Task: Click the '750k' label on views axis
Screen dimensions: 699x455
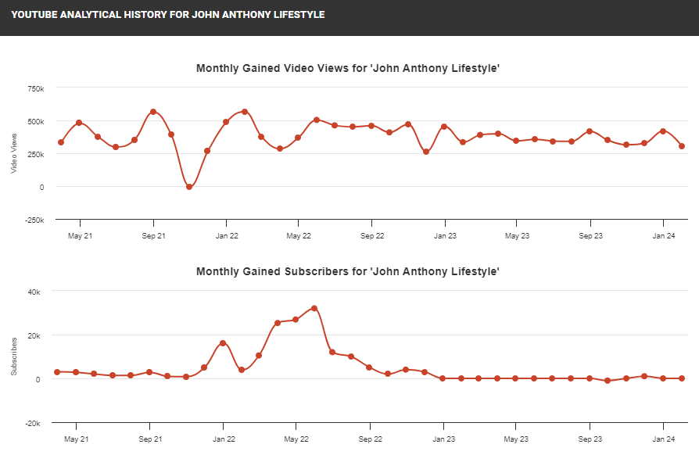Action: [x=36, y=89]
